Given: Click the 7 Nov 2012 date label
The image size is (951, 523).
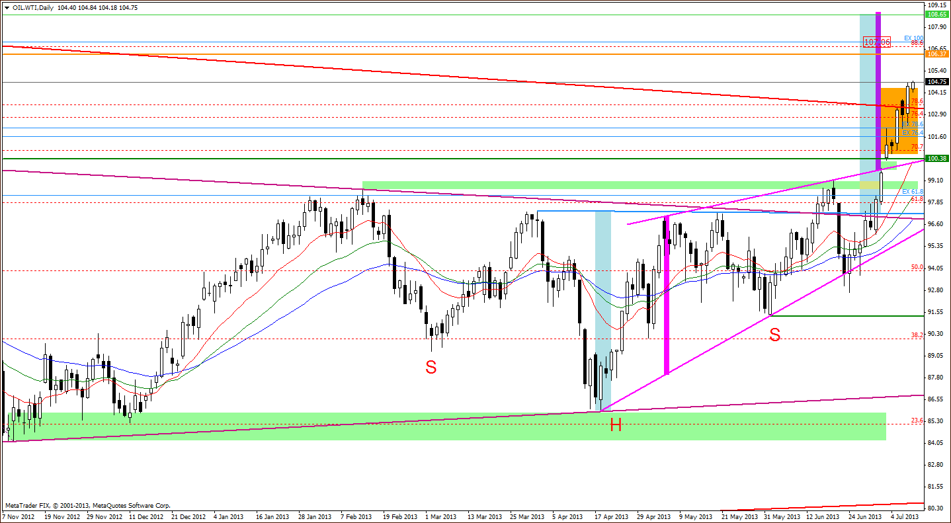Looking at the screenshot, I should tap(20, 516).
